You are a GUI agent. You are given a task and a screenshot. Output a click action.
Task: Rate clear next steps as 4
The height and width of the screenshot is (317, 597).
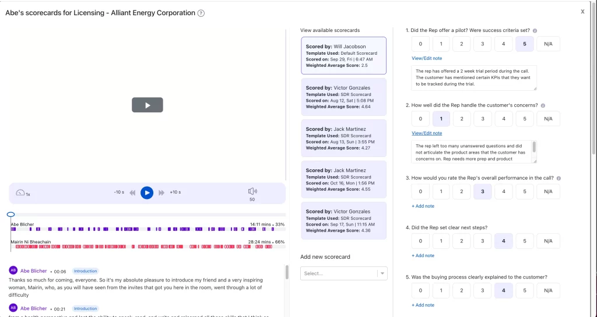(503, 241)
